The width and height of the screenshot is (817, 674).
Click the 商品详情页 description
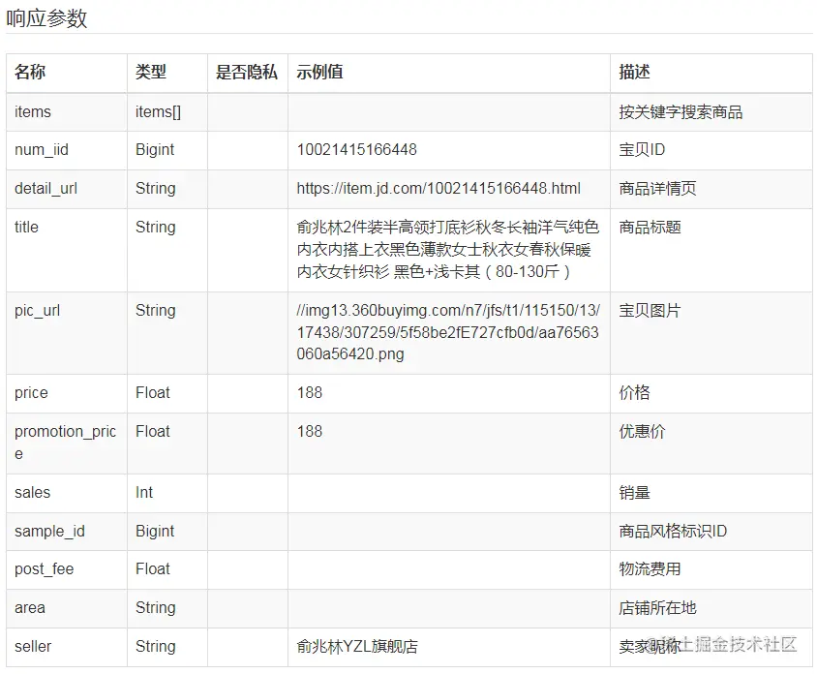coord(657,189)
